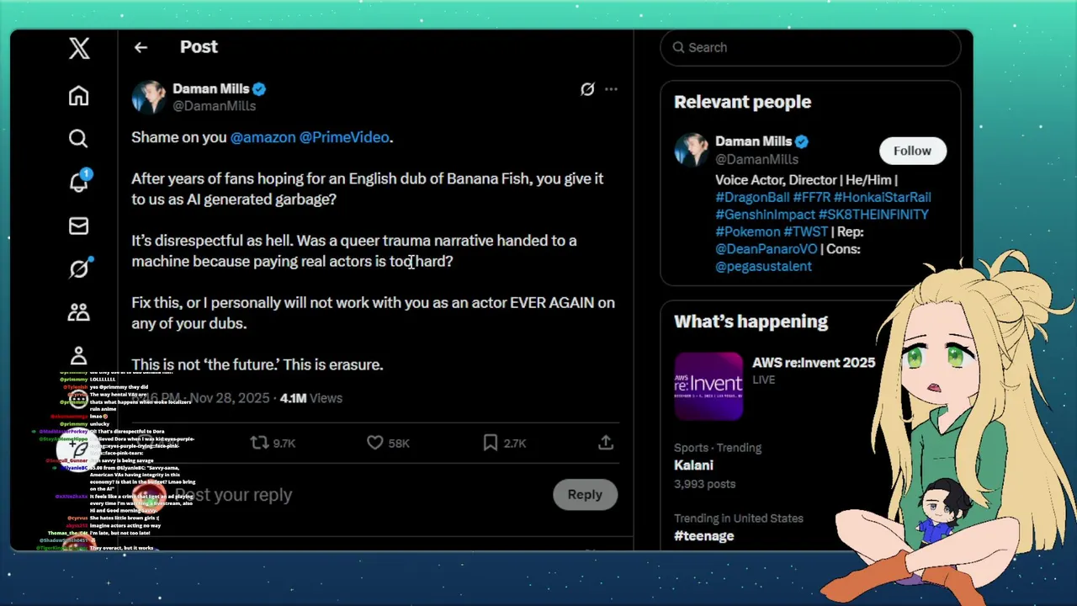Open Grok icon in the sidebar
1077x606 pixels.
(79, 268)
